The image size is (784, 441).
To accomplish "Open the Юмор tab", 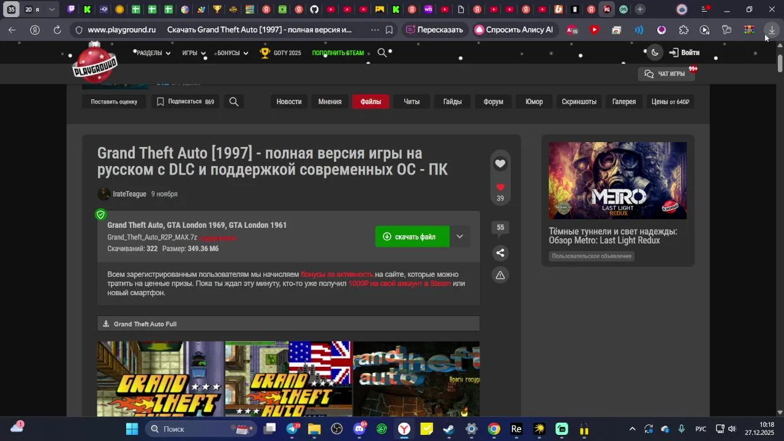I will pyautogui.click(x=534, y=102).
